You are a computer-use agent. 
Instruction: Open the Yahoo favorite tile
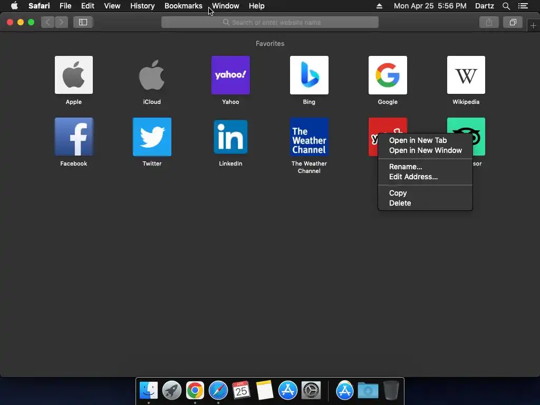(230, 75)
